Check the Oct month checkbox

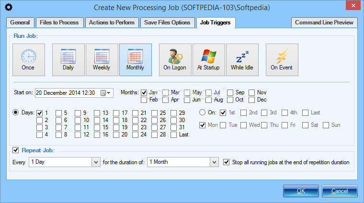click(x=230, y=100)
